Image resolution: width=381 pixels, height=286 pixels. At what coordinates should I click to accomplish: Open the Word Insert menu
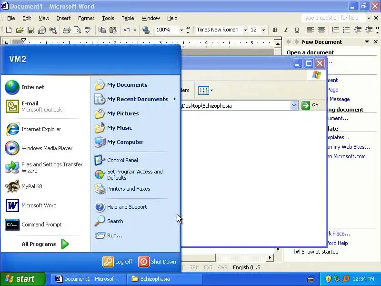64,18
